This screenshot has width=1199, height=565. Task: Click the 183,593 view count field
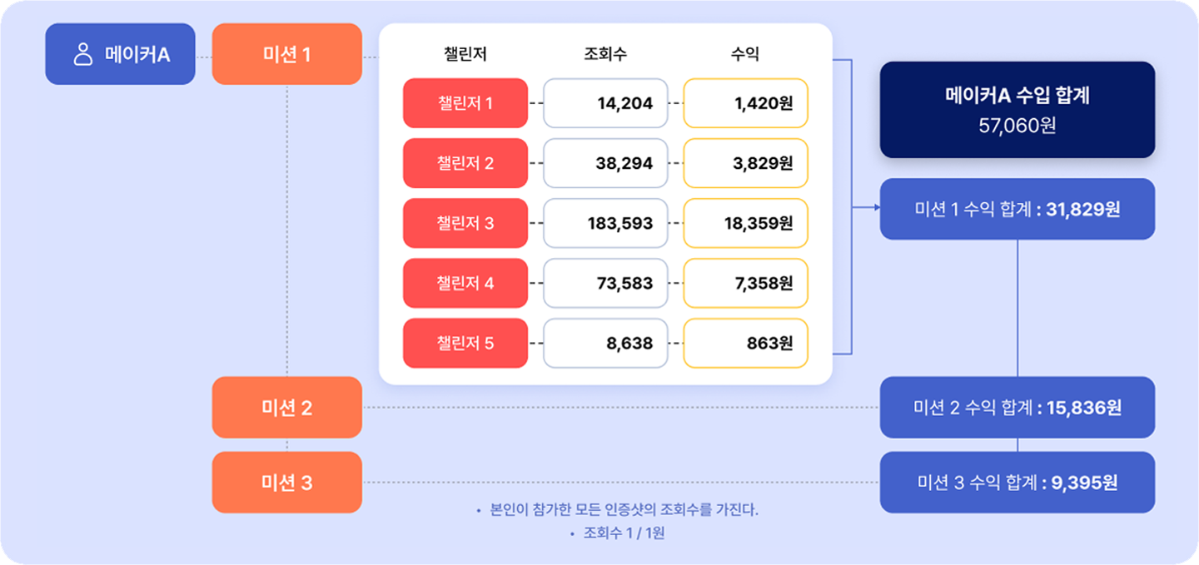tap(605, 223)
